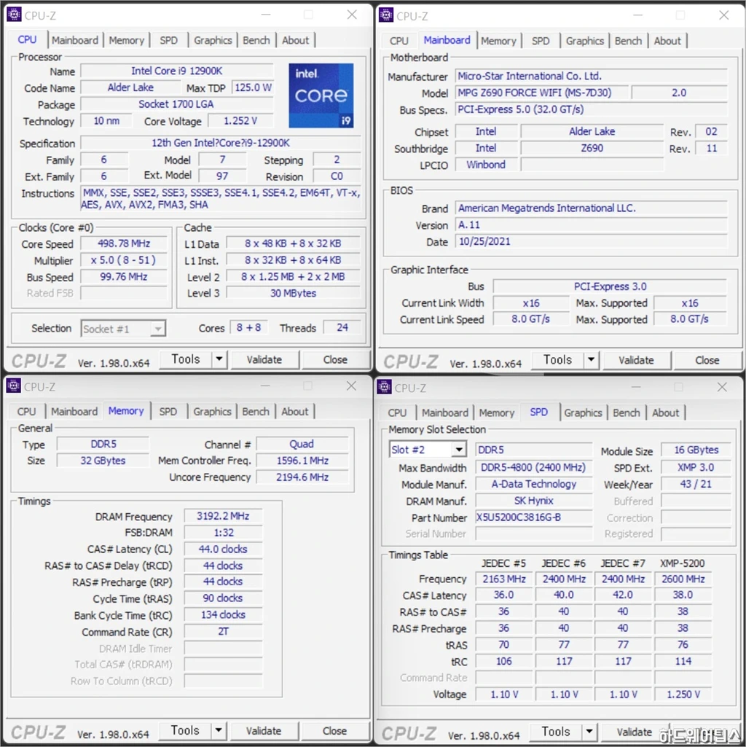
Task: Click the CPU-Z app icon in the Mainboard window title bar
Action: [386, 15]
